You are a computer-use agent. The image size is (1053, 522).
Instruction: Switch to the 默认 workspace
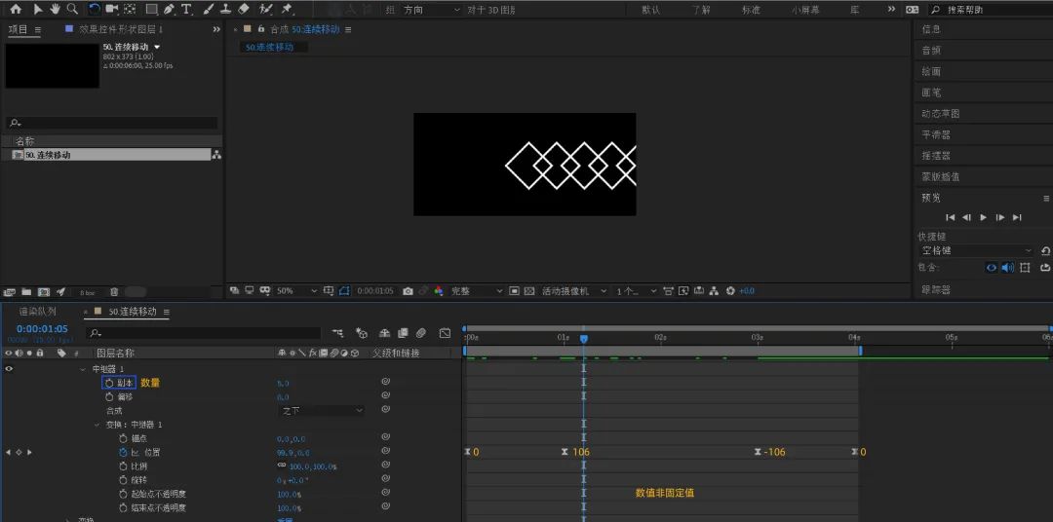click(650, 10)
